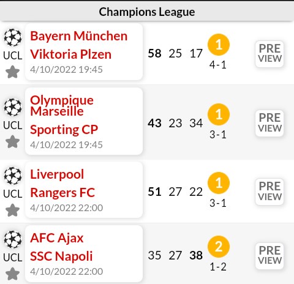Image resolution: width=294 pixels, height=284 pixels.
Task: Open the SSC Napoli team link
Action: (x=61, y=256)
